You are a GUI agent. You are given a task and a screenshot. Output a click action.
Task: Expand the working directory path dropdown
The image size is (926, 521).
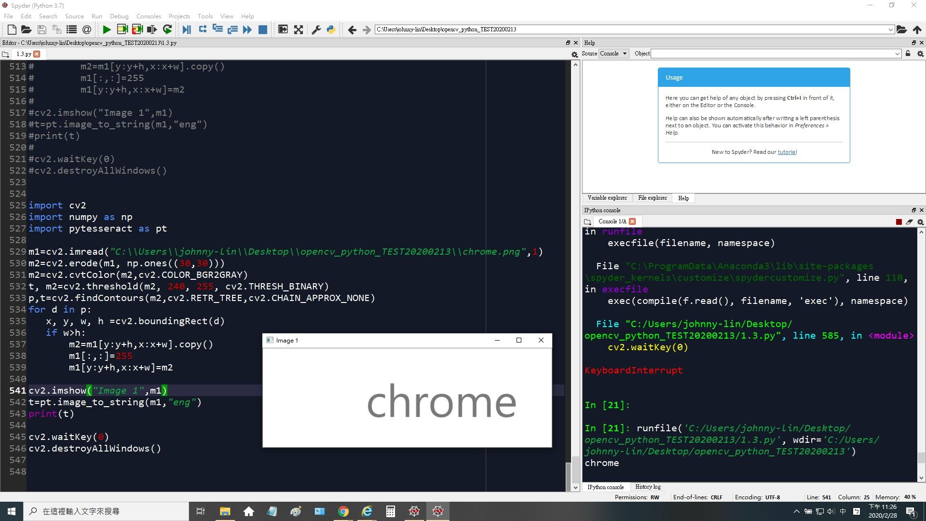[890, 29]
